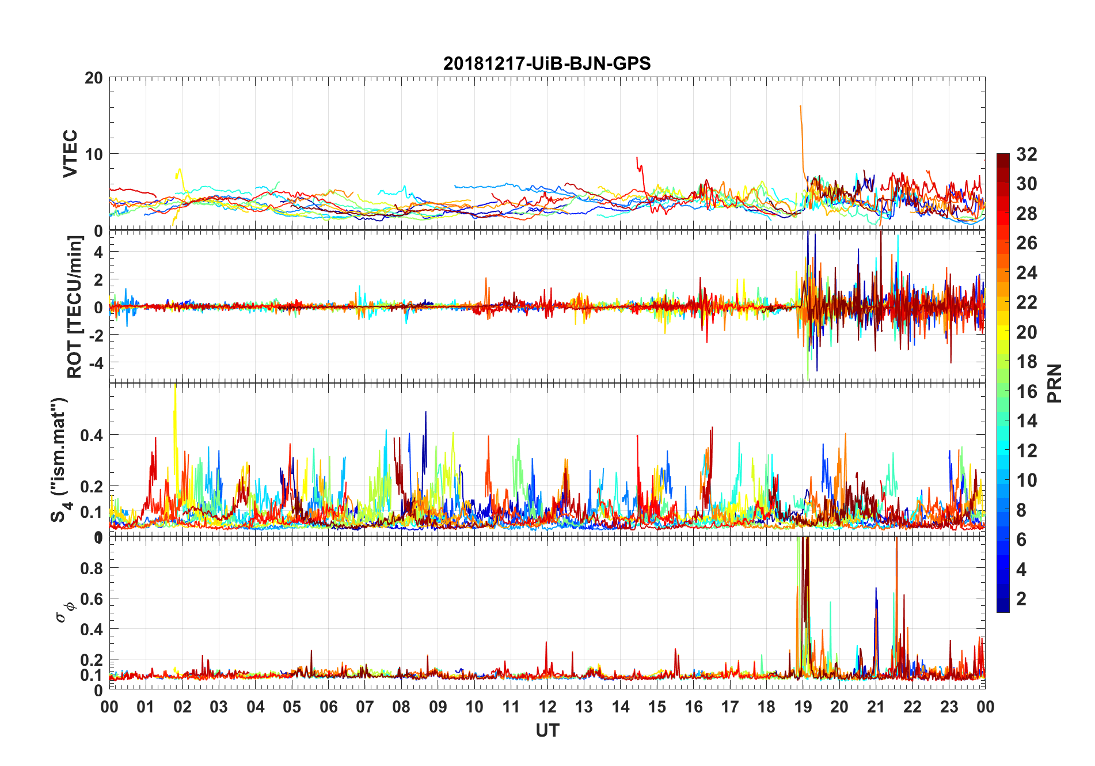Pick the dark red top of the PRN colorbar
Viewport: 1095px width, 766px height.
point(1003,160)
